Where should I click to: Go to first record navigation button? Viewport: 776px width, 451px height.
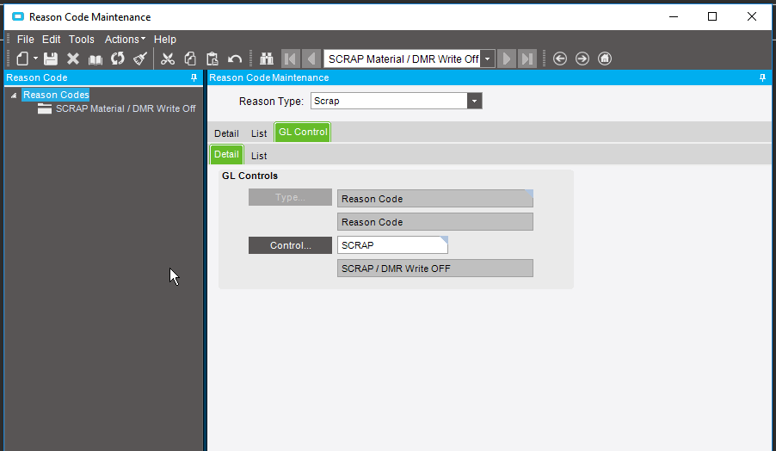pyautogui.click(x=290, y=59)
